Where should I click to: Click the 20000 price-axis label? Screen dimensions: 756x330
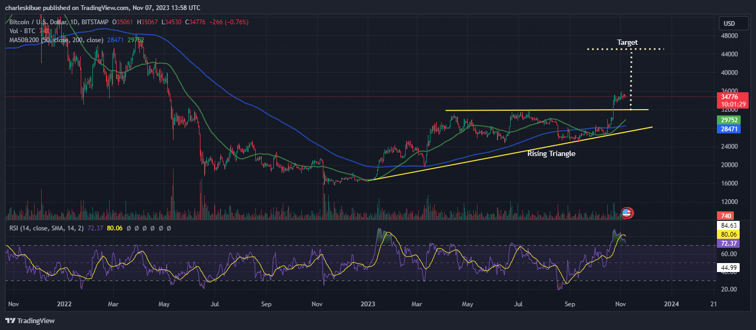730,165
